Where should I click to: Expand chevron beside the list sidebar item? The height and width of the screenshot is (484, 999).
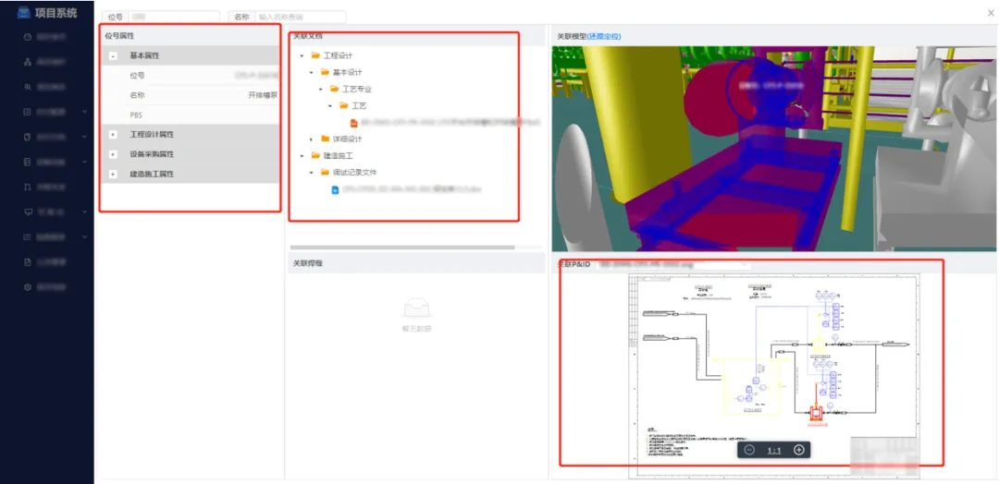pos(85,236)
